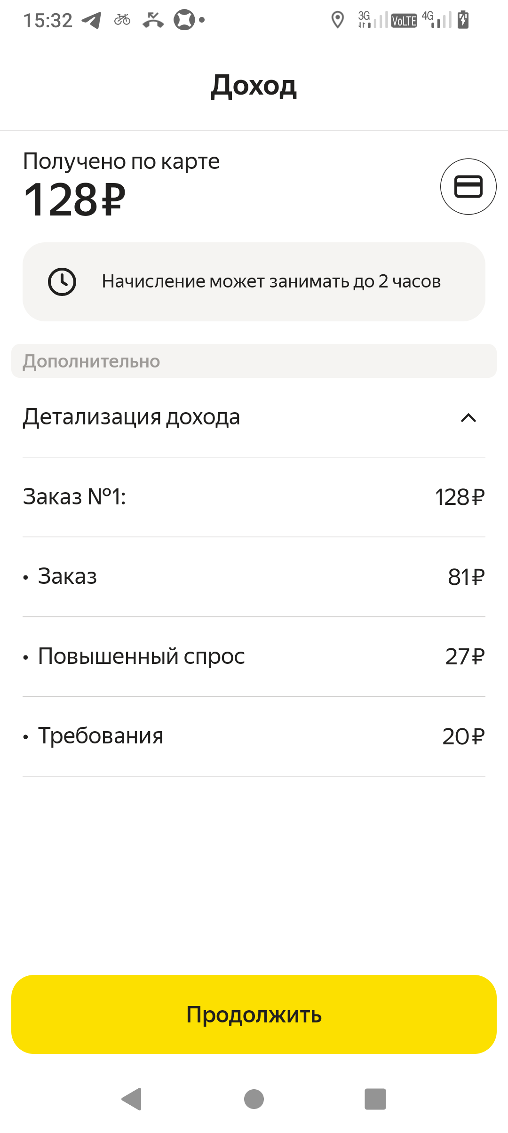This screenshot has width=508, height=1133.
Task: Tap the location pin status icon
Action: pyautogui.click(x=337, y=20)
